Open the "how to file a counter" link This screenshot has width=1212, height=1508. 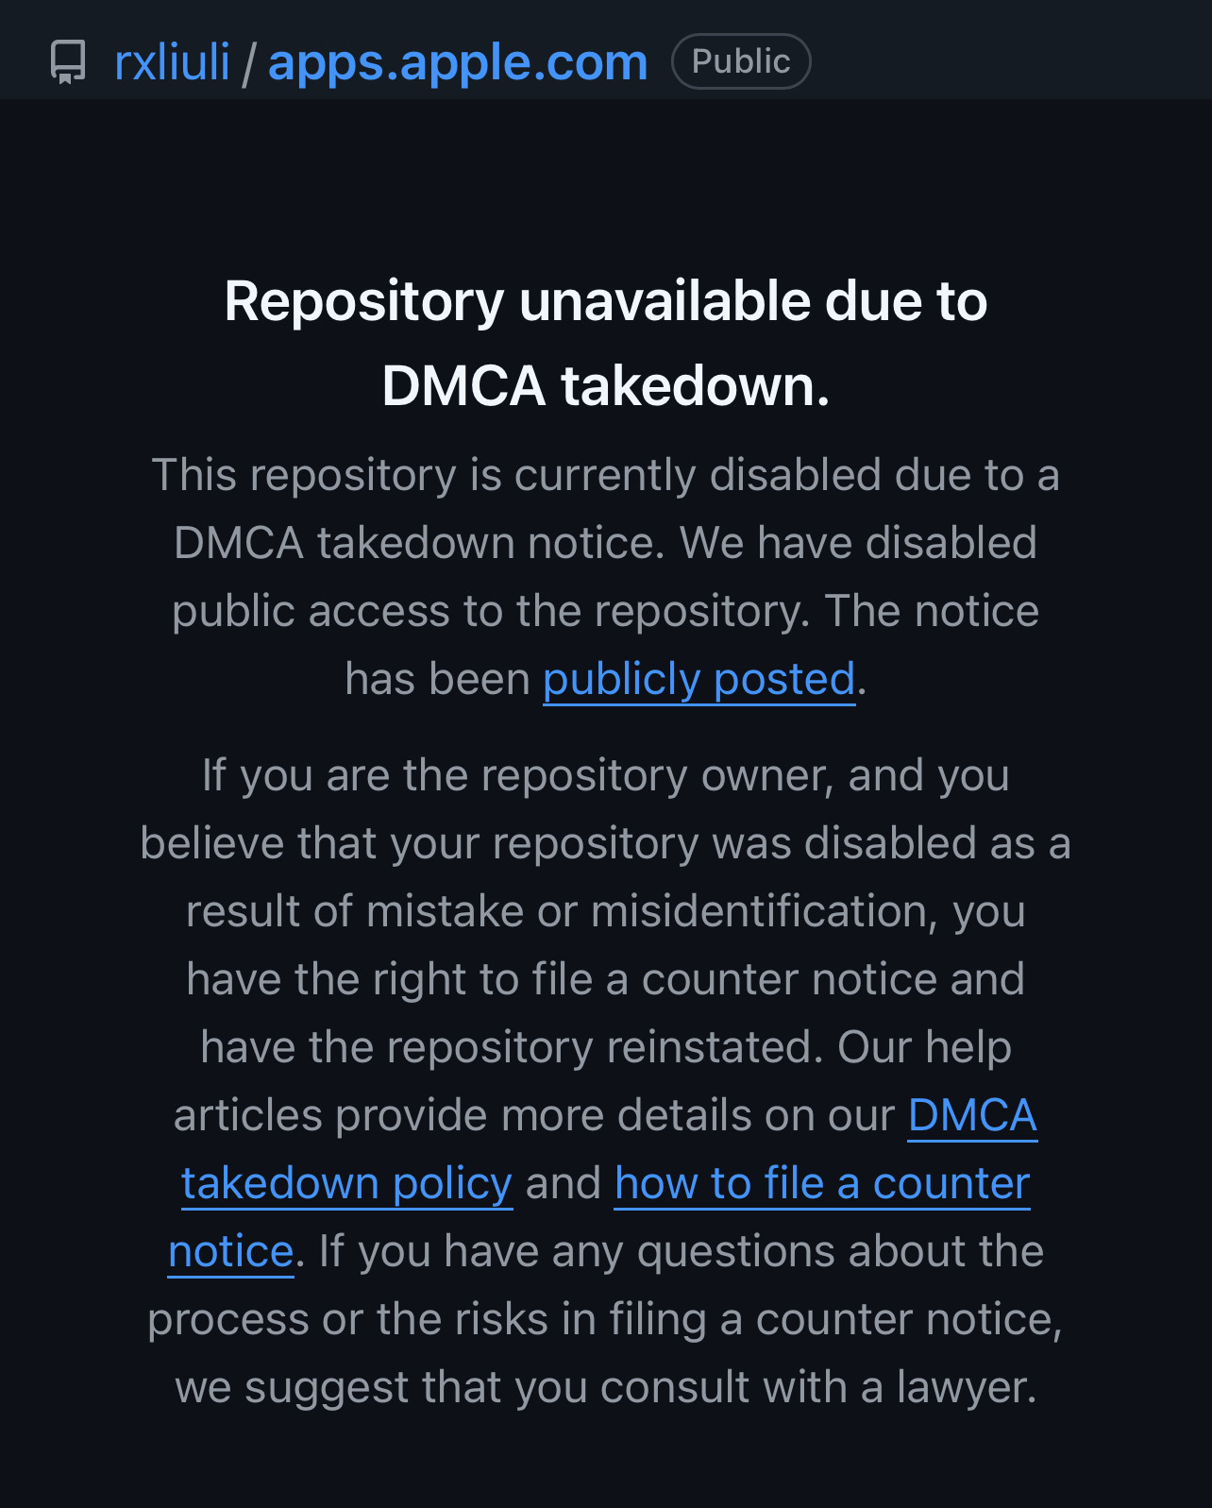tap(821, 1183)
